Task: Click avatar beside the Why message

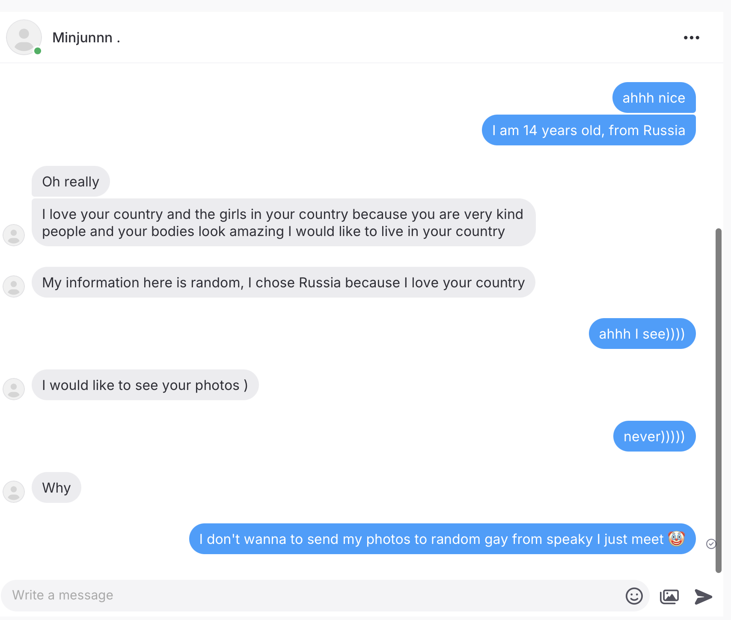Action: click(x=14, y=491)
